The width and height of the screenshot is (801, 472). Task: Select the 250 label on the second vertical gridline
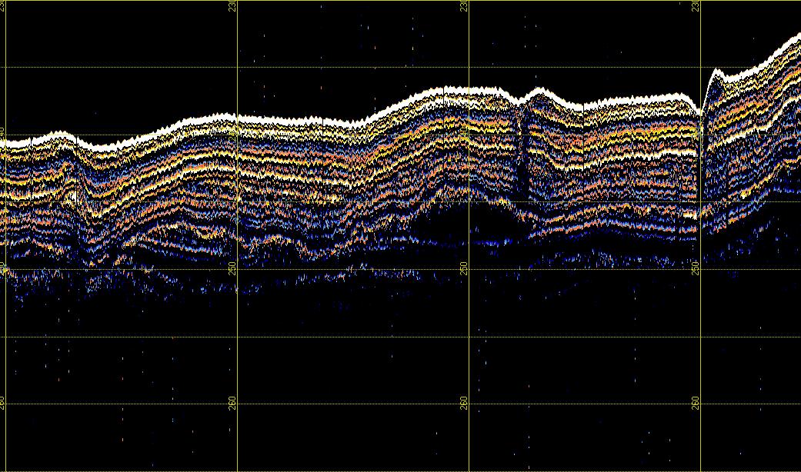233,268
